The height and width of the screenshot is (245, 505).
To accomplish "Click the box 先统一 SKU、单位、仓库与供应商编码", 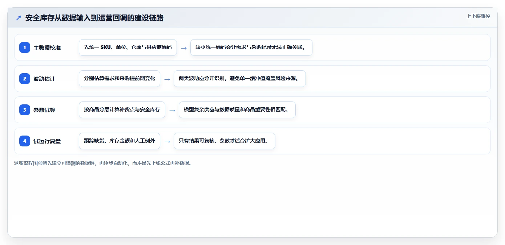I will click(x=128, y=47).
